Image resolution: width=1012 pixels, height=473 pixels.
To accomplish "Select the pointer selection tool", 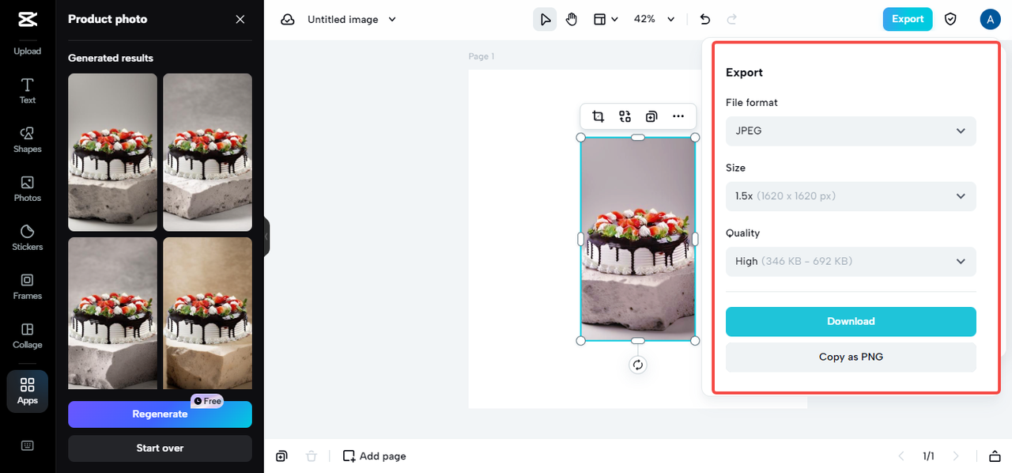I will tap(545, 19).
